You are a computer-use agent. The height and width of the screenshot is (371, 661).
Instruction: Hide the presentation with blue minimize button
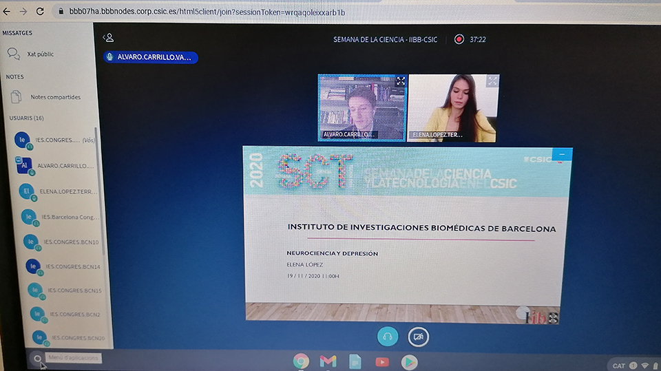coord(562,154)
